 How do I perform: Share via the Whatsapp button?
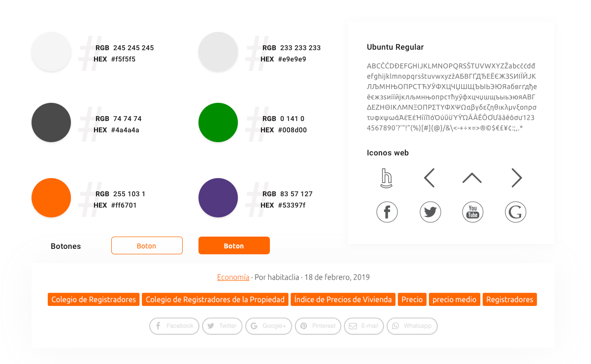[x=412, y=326]
